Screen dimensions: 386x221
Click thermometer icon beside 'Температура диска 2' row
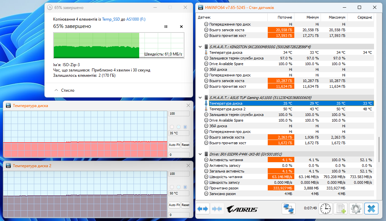coord(206,109)
